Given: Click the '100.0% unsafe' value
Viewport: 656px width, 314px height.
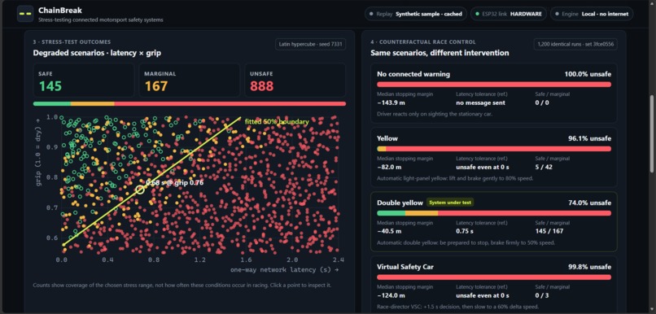Looking at the screenshot, I should click(x=588, y=74).
